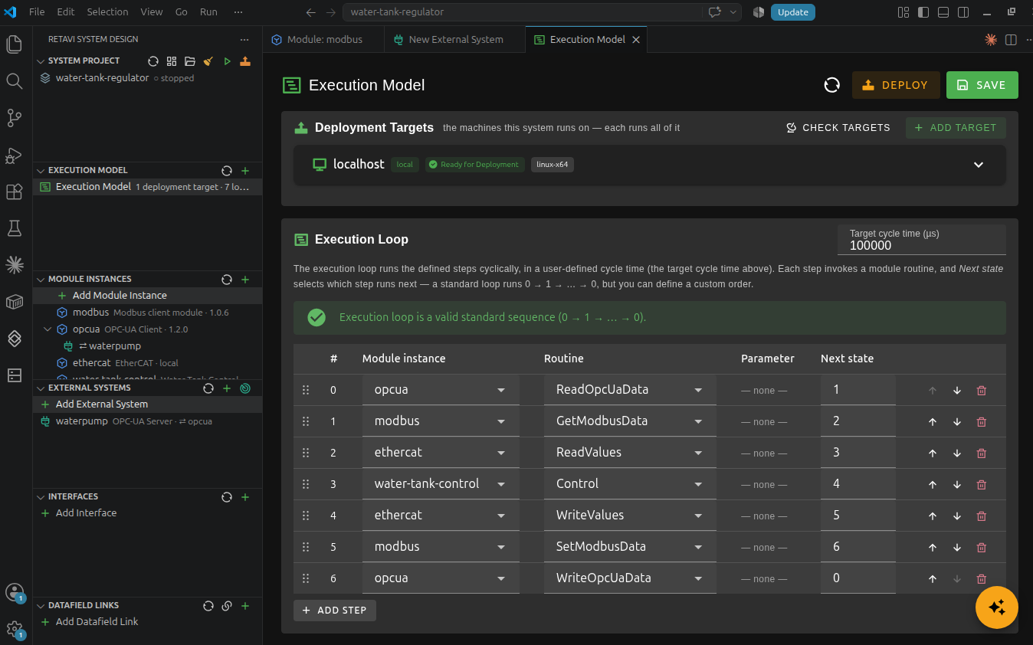
Task: Delete step 6 WriteOpcUaData row
Action: [x=982, y=579]
